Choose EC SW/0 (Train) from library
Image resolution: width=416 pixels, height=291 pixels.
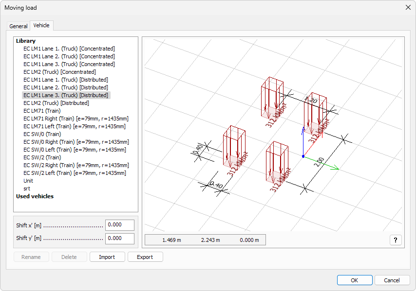42,134
